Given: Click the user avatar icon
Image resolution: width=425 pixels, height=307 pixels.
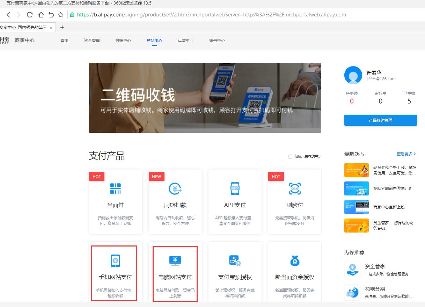Looking at the screenshot, I should 353,75.
